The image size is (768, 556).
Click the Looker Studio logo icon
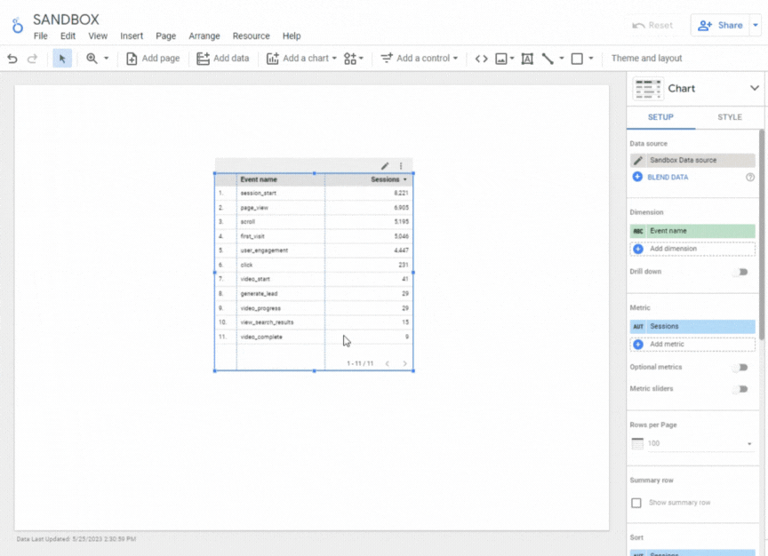point(17,26)
